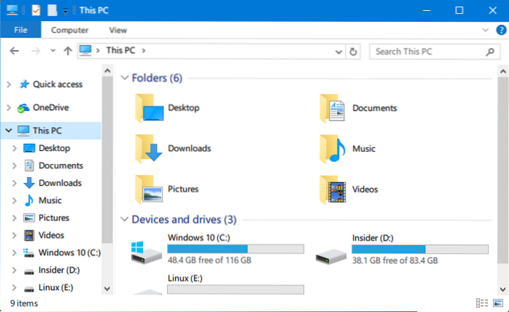Click the Properties icon in the quick access toolbar
This screenshot has width=509, height=312.
click(x=34, y=10)
